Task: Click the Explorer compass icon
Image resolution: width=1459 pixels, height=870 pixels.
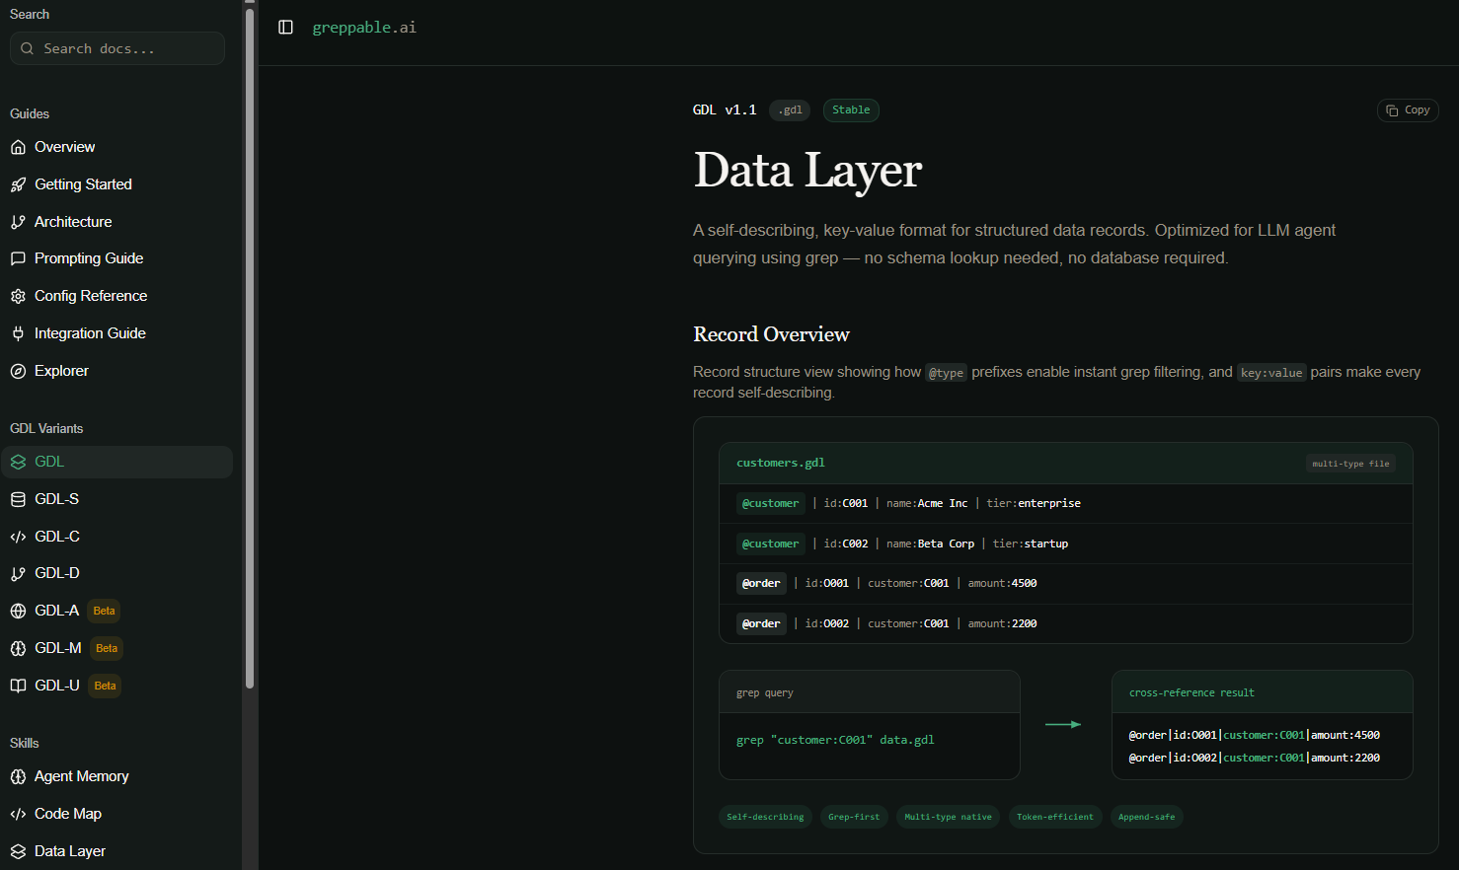Action: click(x=18, y=371)
